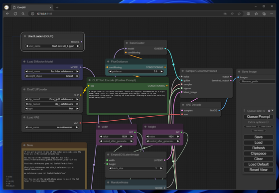Click the CLIP output port on DualCLIPLoader

[x=81, y=95]
